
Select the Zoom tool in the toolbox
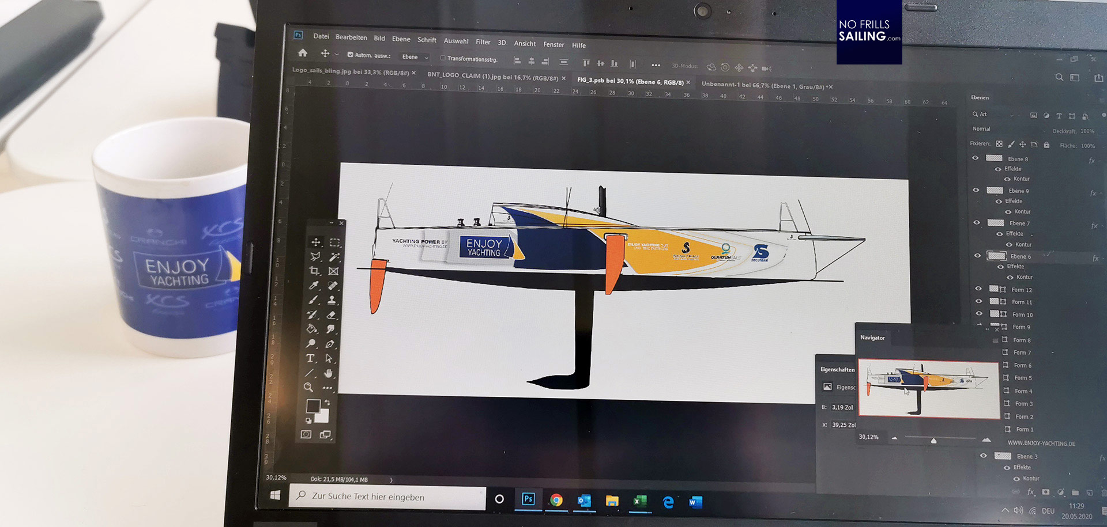point(308,388)
